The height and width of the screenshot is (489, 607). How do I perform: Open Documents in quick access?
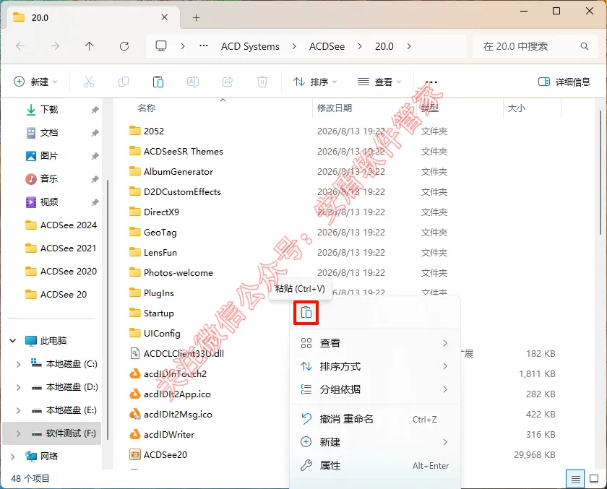[x=49, y=133]
